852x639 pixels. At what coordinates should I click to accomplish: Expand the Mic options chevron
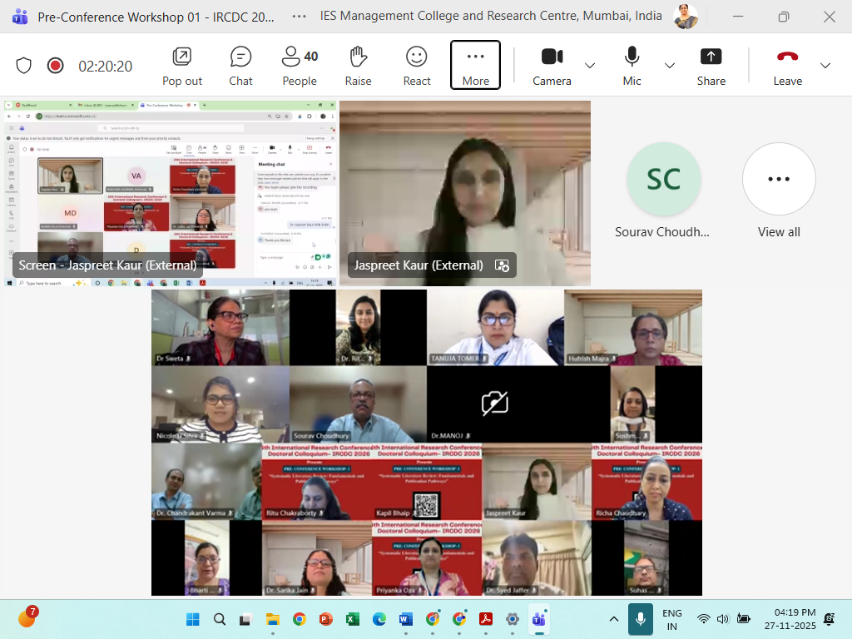click(x=670, y=66)
